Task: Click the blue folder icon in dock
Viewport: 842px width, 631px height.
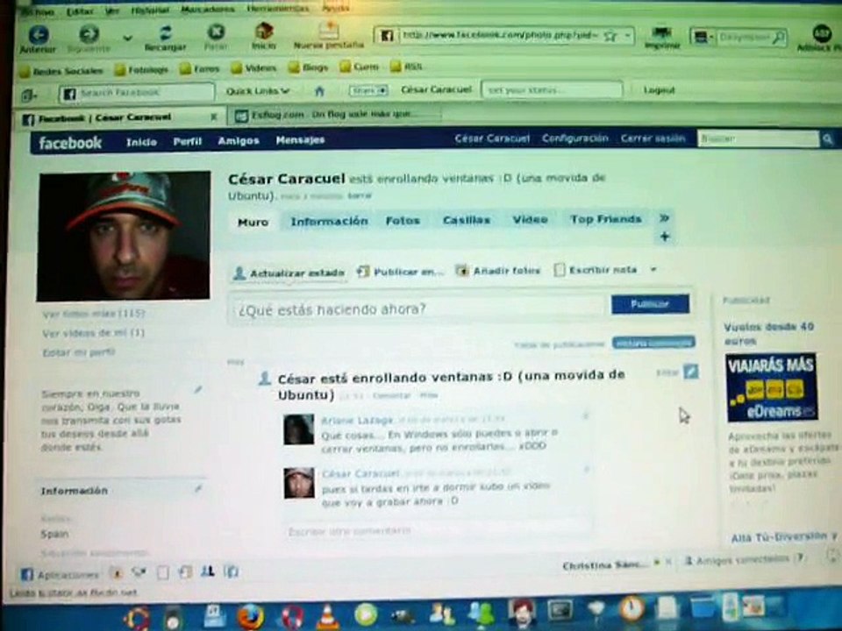Action: tap(702, 607)
